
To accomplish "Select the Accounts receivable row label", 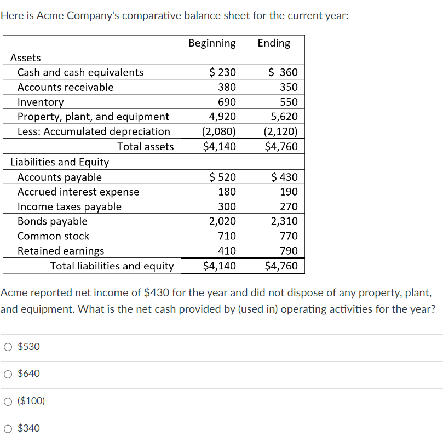I will tap(67, 87).
